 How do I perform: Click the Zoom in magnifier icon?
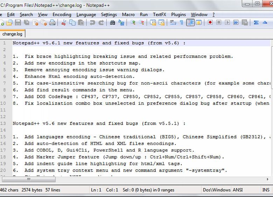(133, 23)
